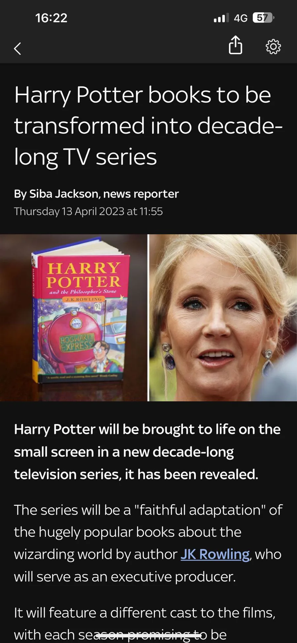Viewport: 297px width, 643px height.
Task: Tap the 16:22 status bar clock
Action: click(51, 18)
